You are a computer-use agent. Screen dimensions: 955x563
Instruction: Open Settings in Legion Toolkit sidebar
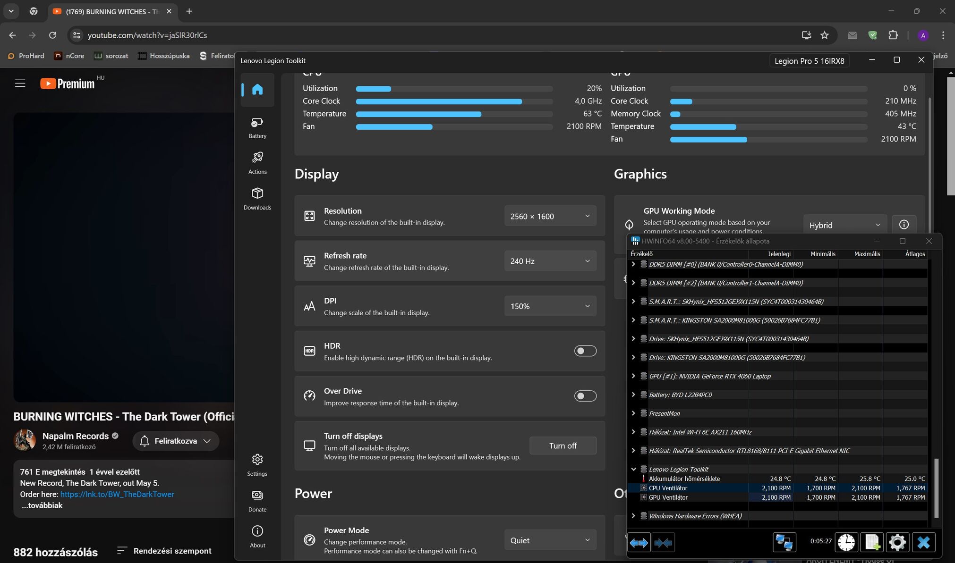257,465
